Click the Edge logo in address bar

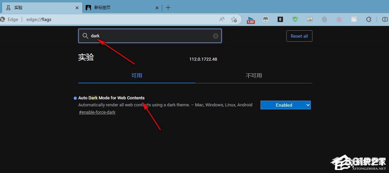point(2,19)
